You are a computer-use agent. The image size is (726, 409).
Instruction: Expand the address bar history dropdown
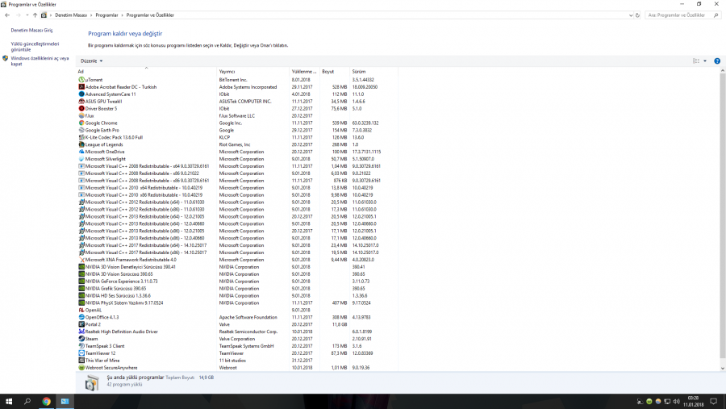631,15
